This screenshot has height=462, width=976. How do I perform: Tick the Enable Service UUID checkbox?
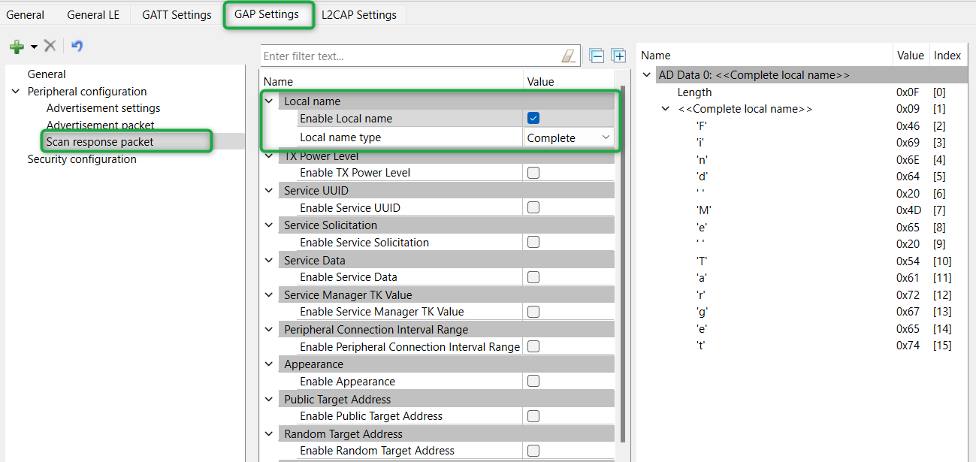(x=533, y=207)
